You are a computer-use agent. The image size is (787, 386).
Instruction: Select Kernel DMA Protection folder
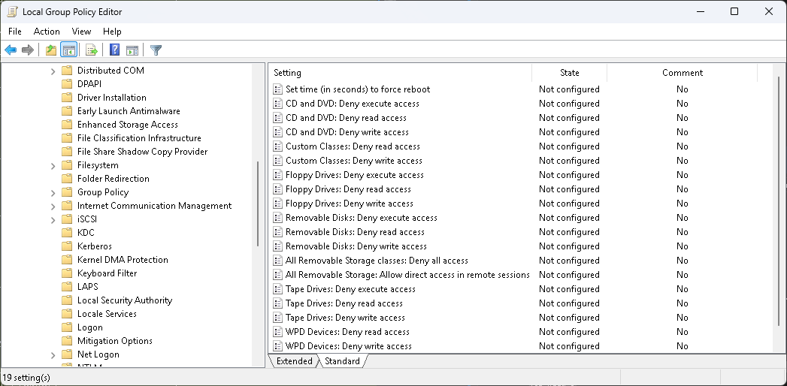tap(123, 260)
